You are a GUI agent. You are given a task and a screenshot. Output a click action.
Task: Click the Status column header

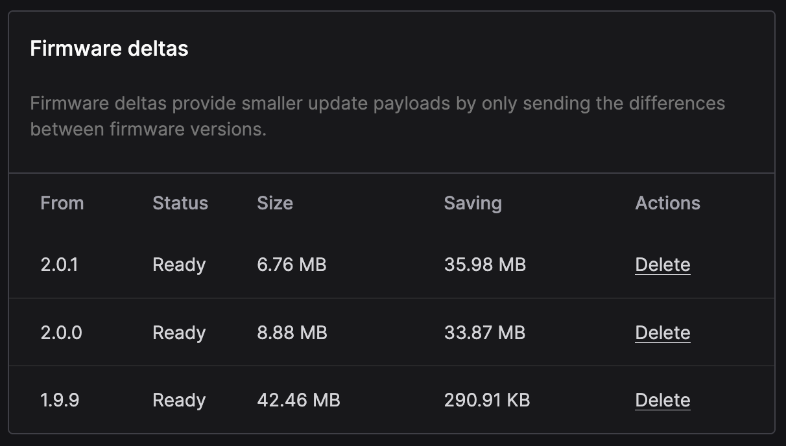(x=180, y=203)
